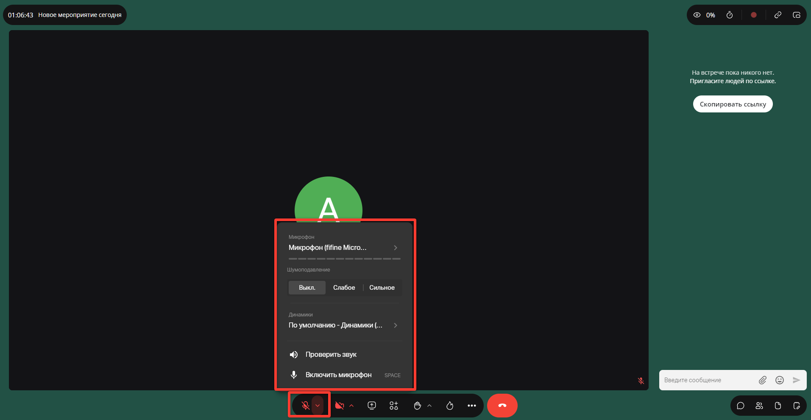
Task: Click the microphone level indicator bar
Action: 345,259
